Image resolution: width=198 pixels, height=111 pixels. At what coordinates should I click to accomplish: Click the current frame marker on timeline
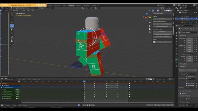84,81
